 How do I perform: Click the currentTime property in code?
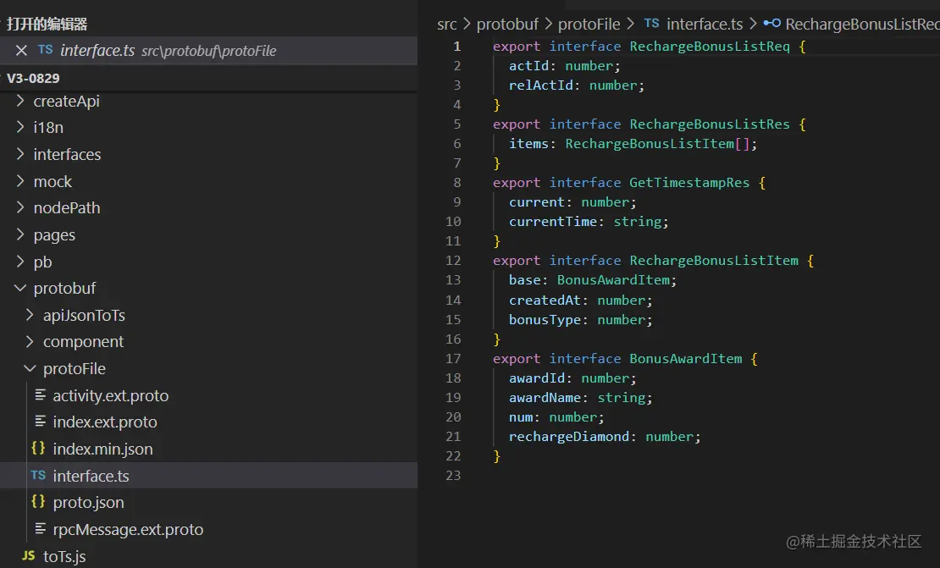pos(553,222)
